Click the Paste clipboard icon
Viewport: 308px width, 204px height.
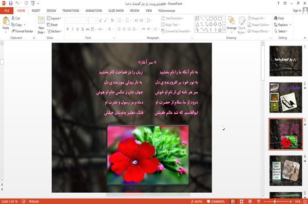tap(6, 20)
